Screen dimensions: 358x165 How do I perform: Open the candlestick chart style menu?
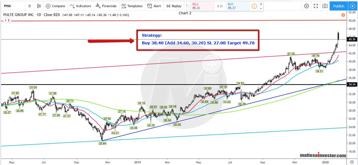[39, 6]
